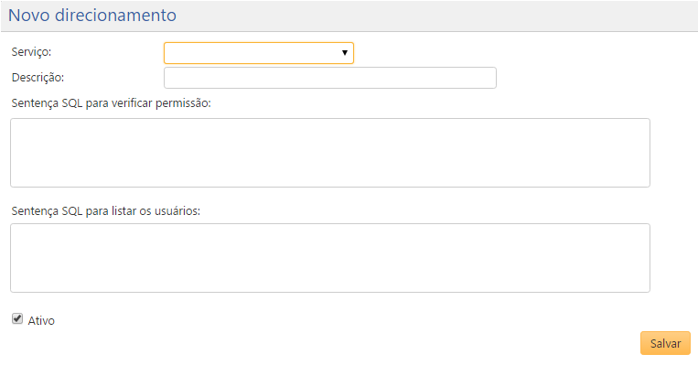
Task: Click the Descrição text field
Action: pyautogui.click(x=329, y=78)
